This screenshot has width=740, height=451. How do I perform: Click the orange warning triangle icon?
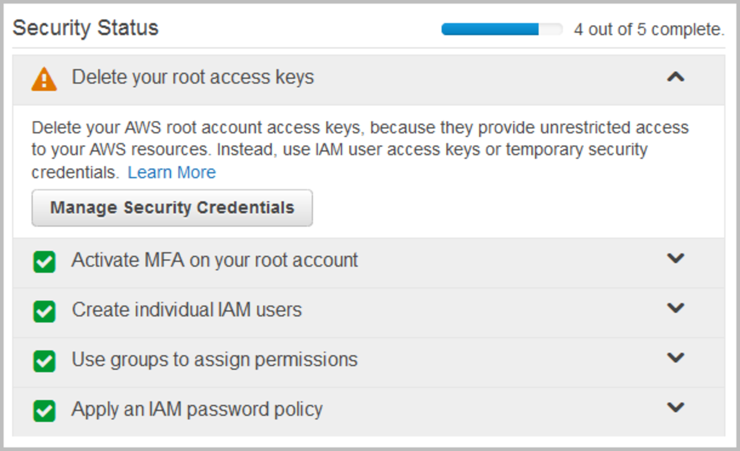[44, 79]
